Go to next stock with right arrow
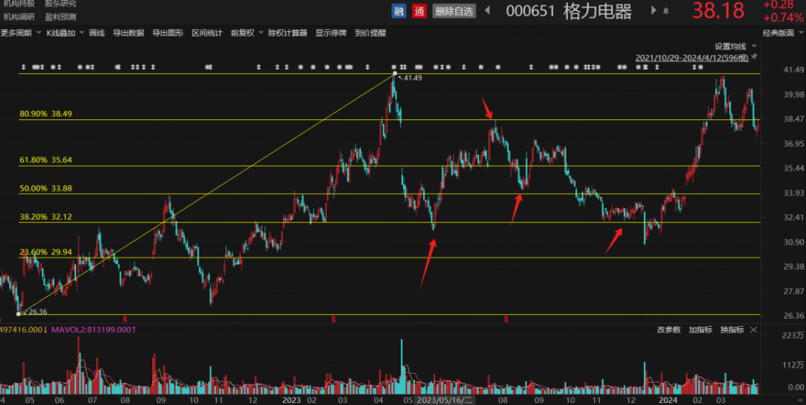The width and height of the screenshot is (806, 405). click(655, 10)
